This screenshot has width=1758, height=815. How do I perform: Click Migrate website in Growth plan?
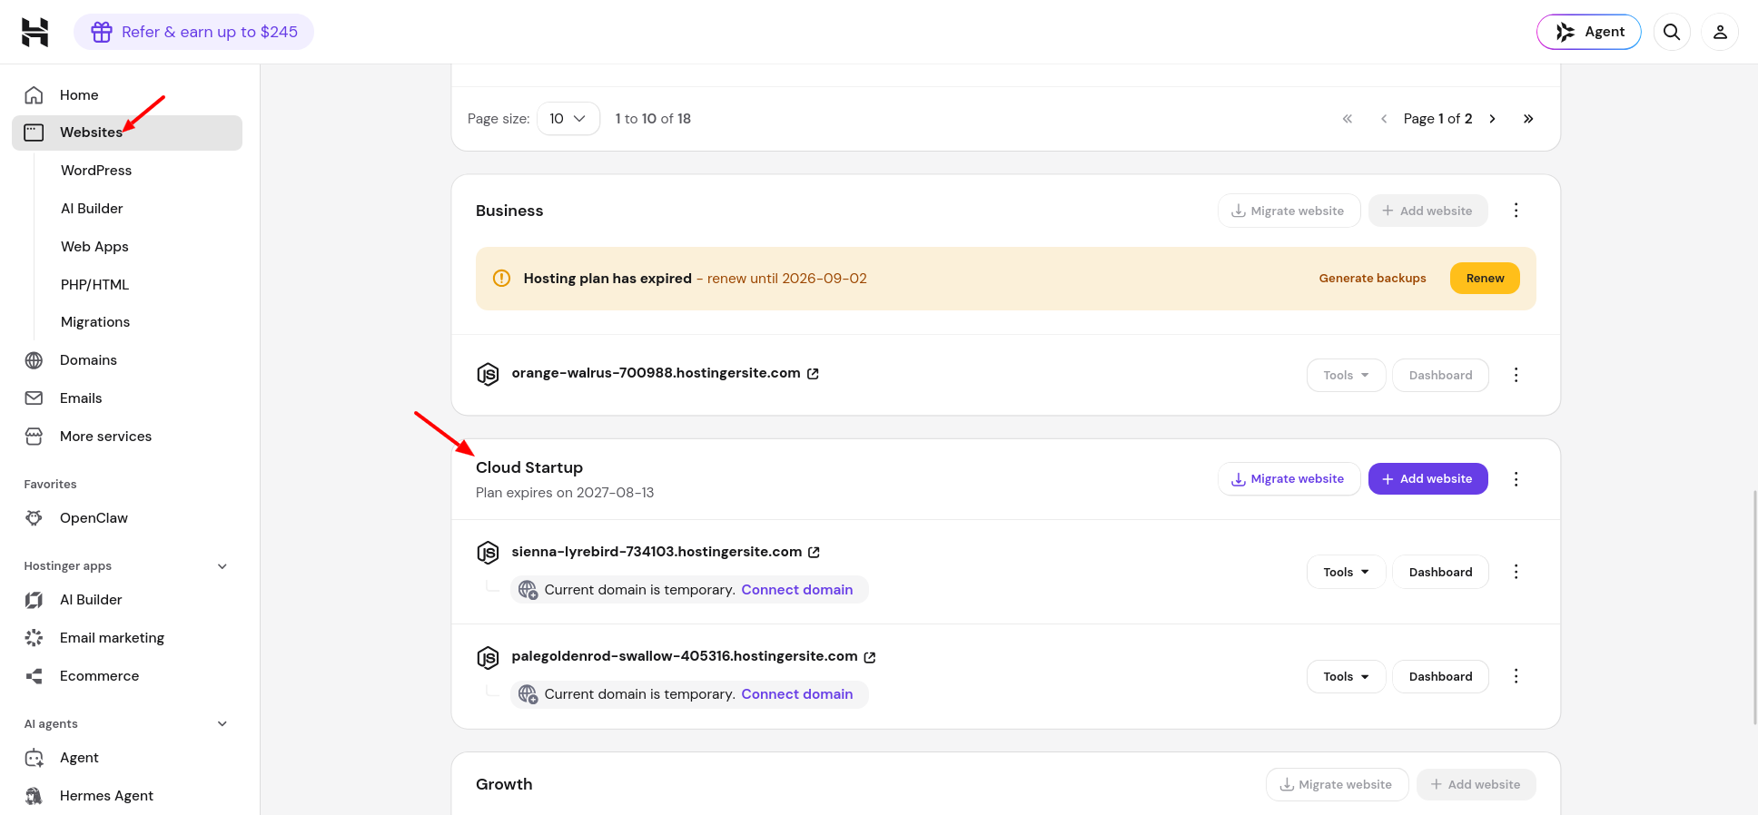pyautogui.click(x=1337, y=785)
